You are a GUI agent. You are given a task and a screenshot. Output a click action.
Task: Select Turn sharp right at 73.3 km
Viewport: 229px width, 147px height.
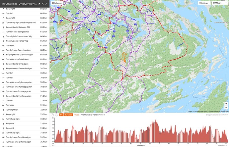point(25,119)
